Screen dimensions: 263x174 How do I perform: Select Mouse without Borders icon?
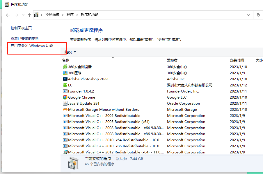click(x=65, y=109)
